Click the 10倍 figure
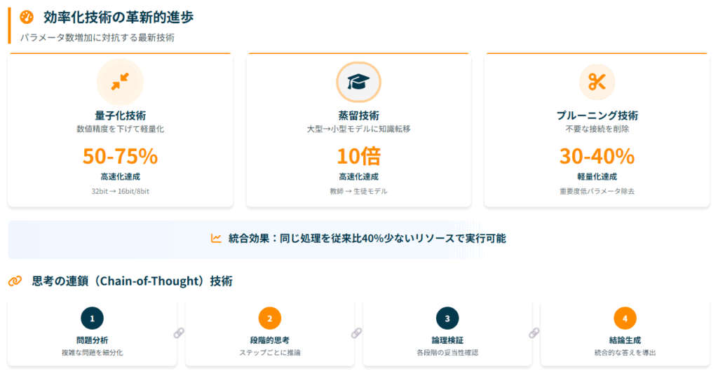Screen dimensions: 718x371 (x=358, y=156)
